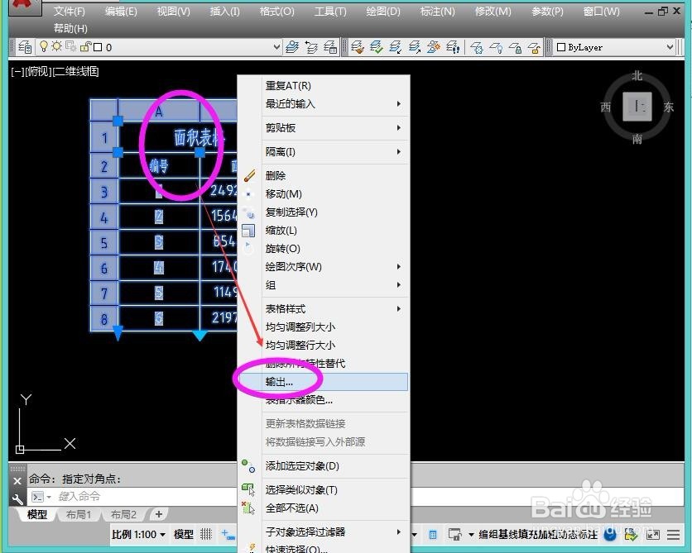Switch to the 模型 tab

pos(36,514)
